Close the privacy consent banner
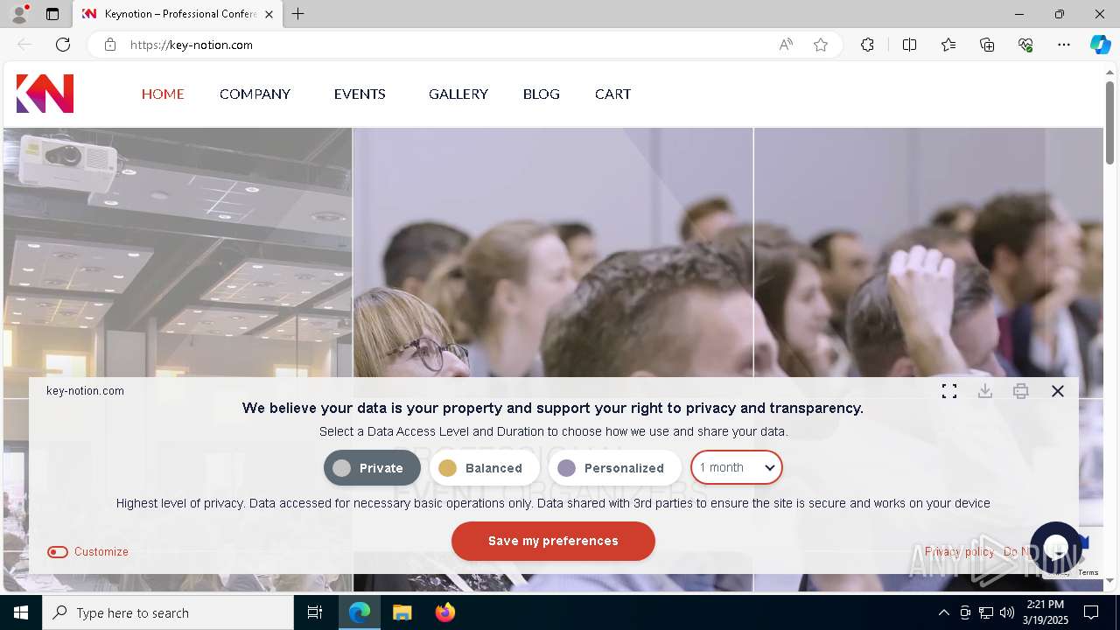Screen dimensions: 1120x630 (x=1058, y=391)
